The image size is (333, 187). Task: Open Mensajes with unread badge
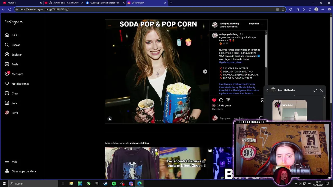click(14, 74)
